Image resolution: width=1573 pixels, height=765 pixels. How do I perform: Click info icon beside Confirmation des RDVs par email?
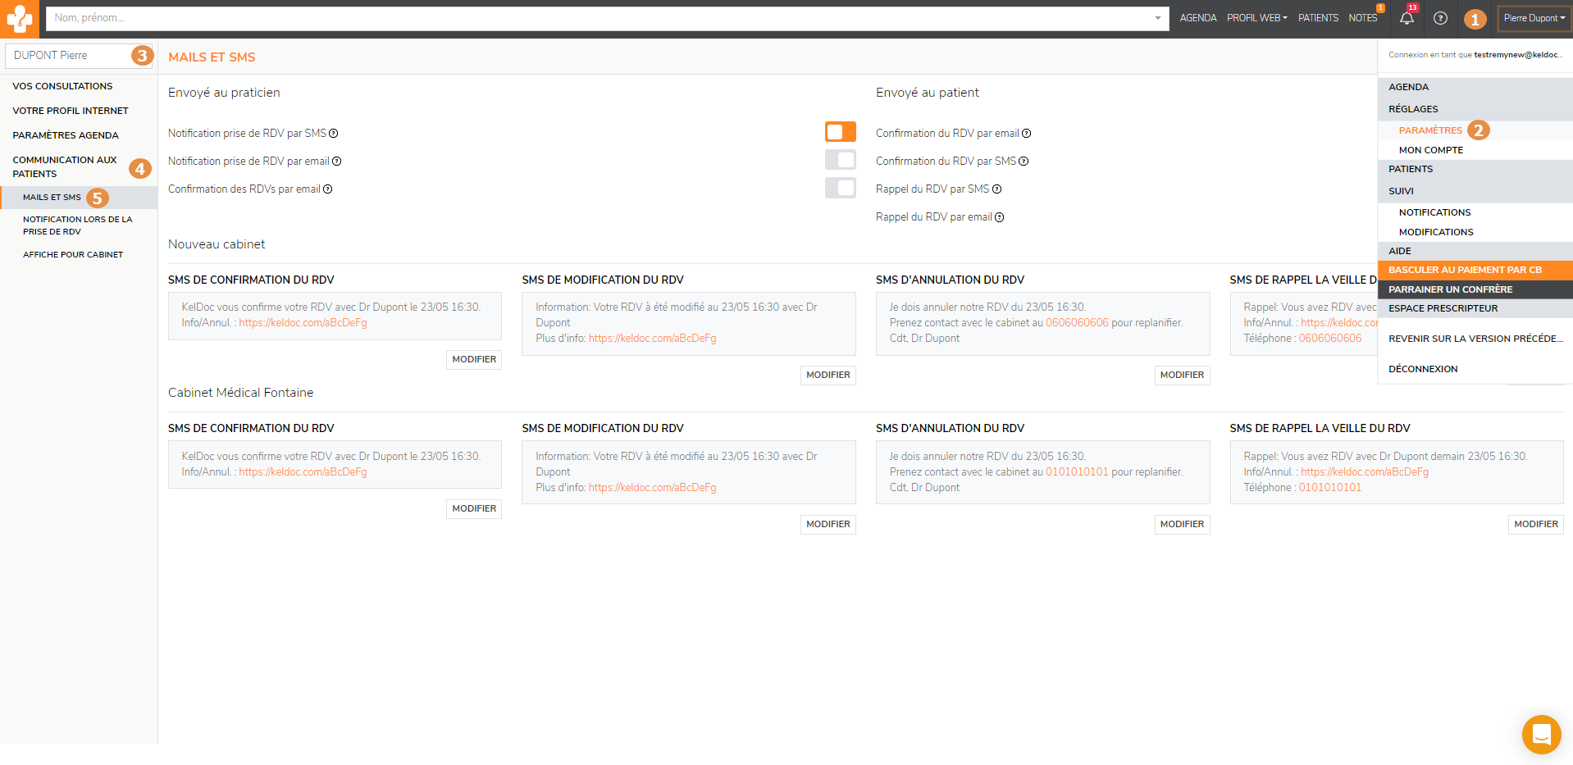click(x=328, y=189)
